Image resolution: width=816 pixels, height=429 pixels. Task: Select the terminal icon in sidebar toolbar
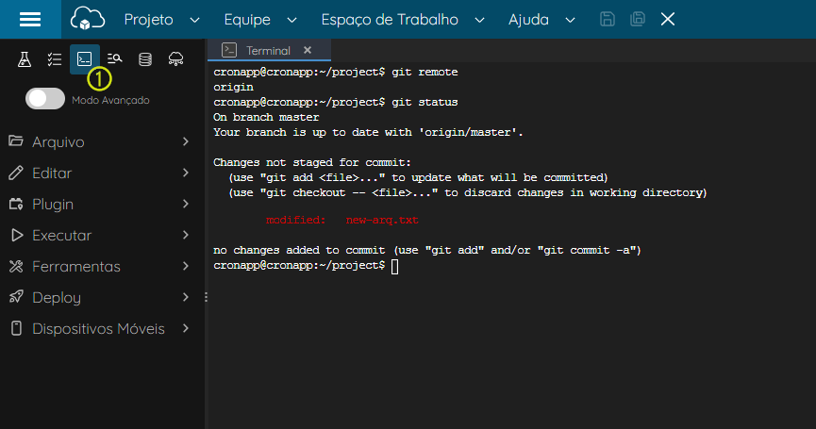pos(84,58)
